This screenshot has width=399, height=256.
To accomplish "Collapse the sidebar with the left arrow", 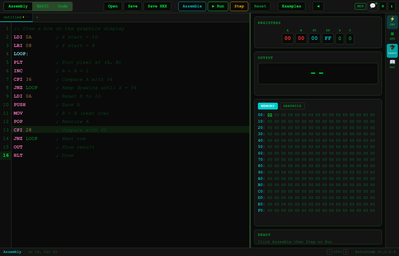I will point(318,6).
